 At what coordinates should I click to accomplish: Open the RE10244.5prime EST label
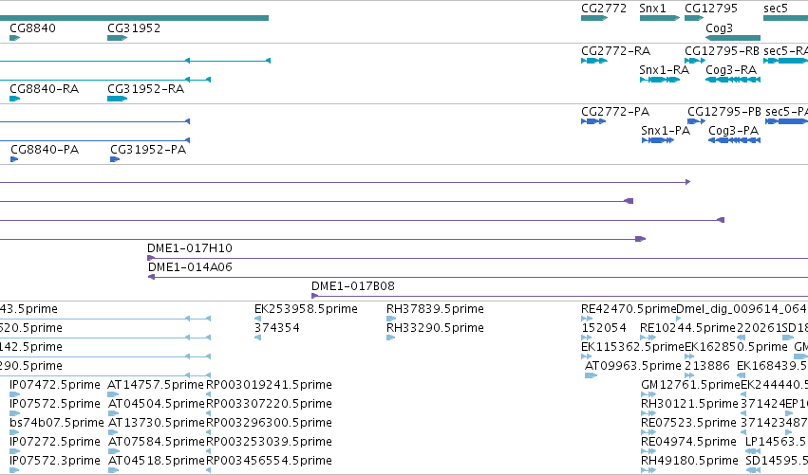click(x=687, y=328)
